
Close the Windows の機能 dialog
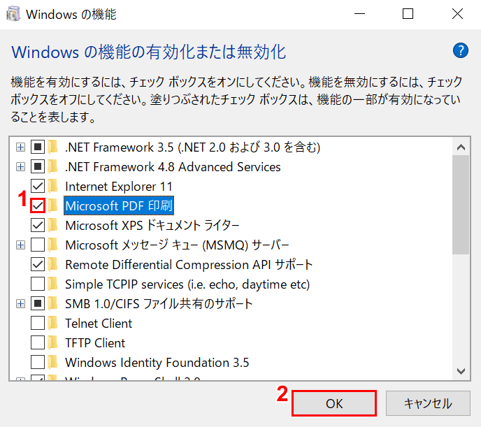(457, 14)
